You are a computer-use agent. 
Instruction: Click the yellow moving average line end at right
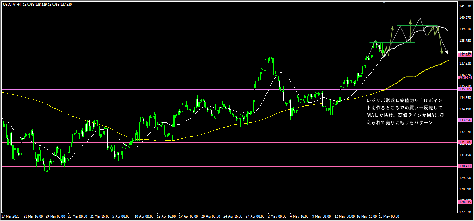(448, 61)
